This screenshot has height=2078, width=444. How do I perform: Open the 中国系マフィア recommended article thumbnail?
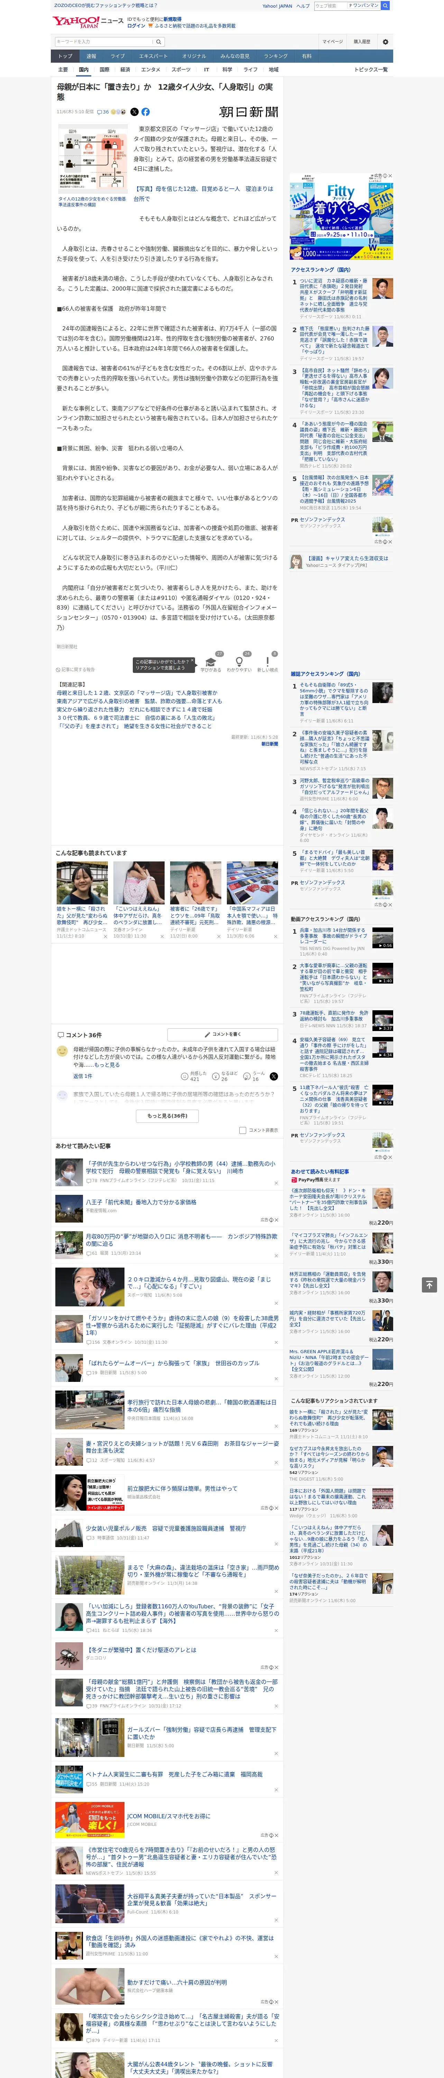(x=251, y=883)
